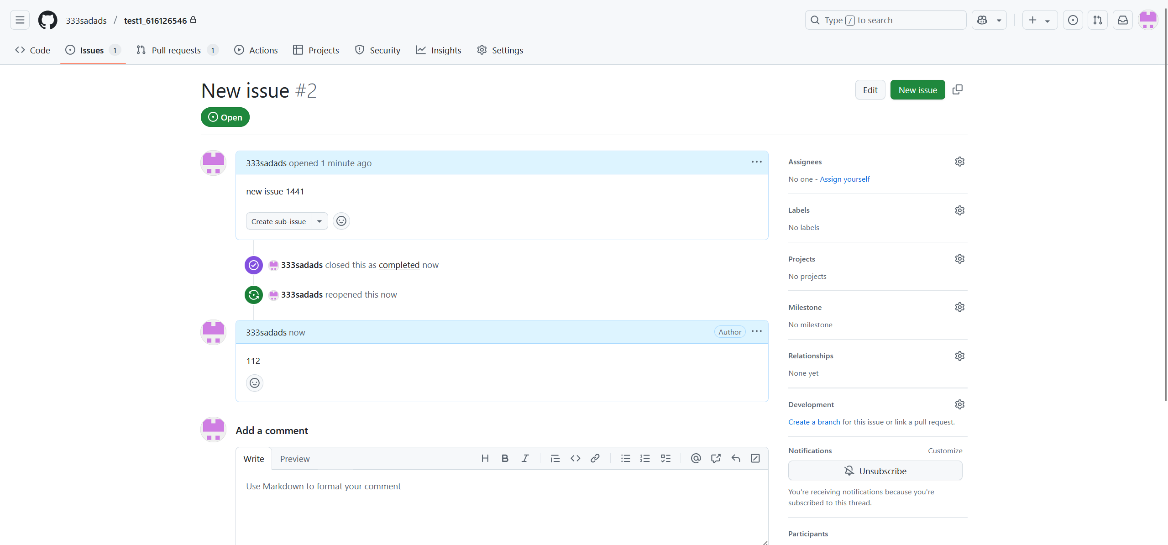
Task: Expand Create sub-issue dropdown arrow
Action: (x=319, y=221)
